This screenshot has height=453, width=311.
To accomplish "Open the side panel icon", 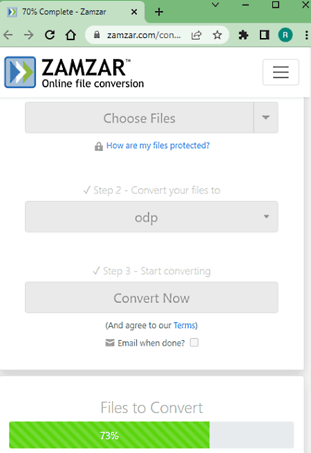I will point(264,35).
